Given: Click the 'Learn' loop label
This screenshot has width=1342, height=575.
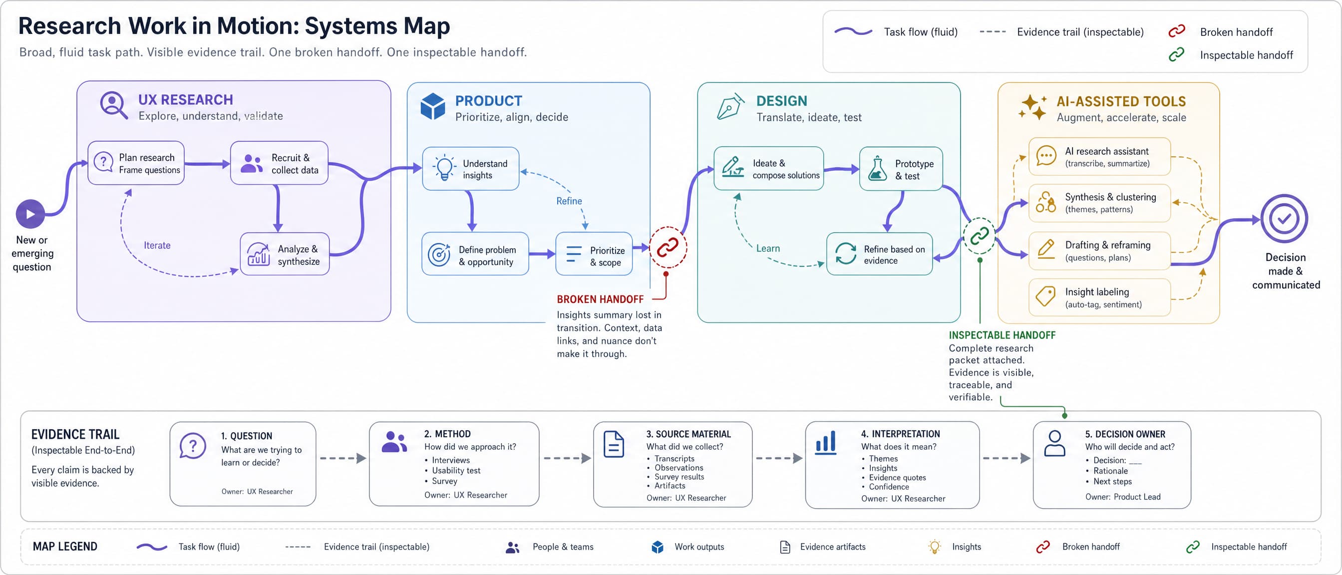Looking at the screenshot, I should click(768, 249).
